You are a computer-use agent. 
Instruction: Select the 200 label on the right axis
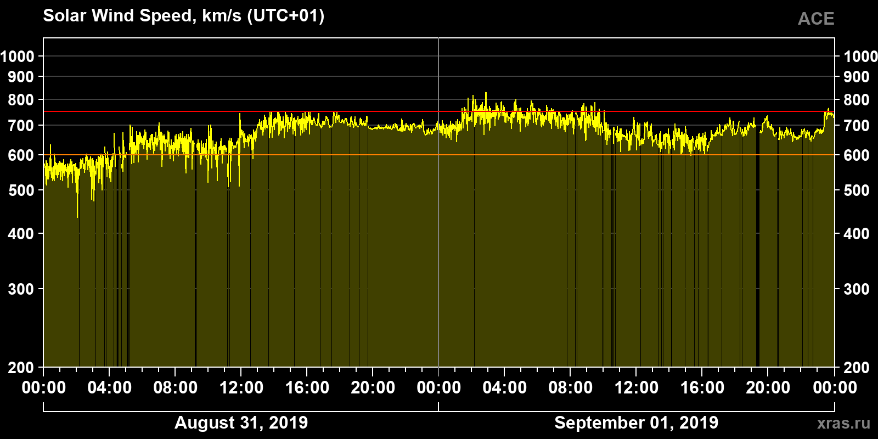point(857,368)
